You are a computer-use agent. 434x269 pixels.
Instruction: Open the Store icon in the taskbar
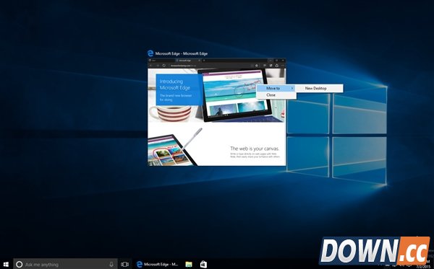pos(204,264)
